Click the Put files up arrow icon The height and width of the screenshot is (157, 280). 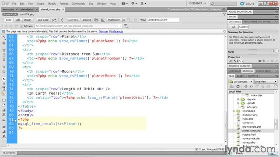251,86
